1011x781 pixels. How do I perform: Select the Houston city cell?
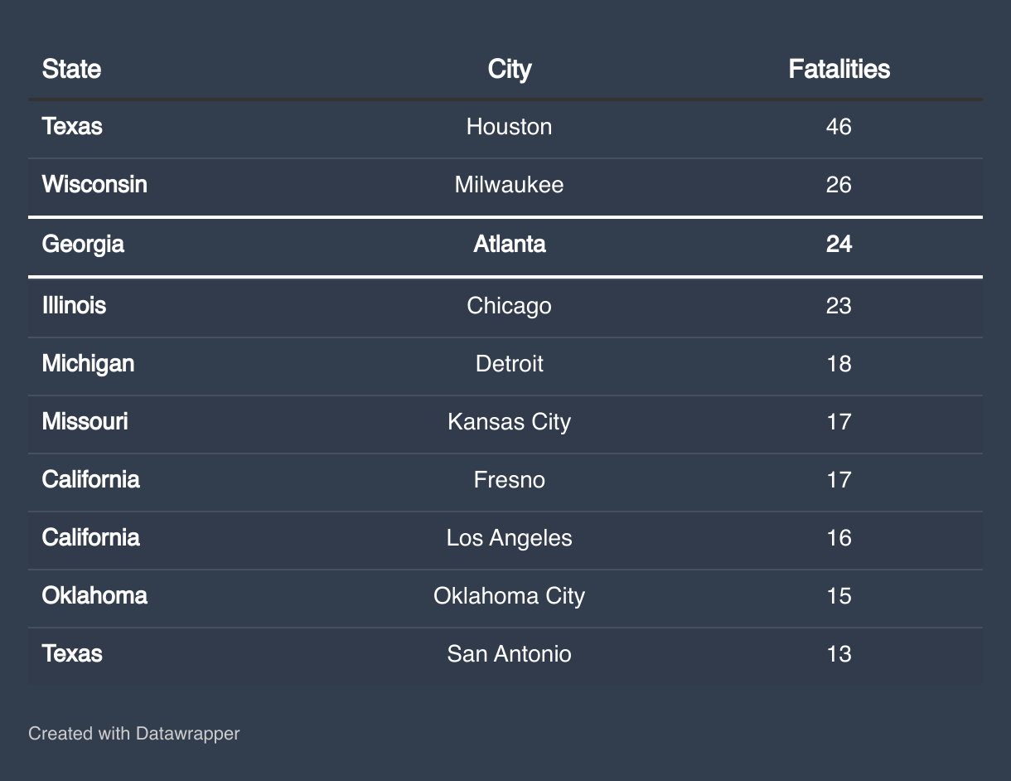509,127
